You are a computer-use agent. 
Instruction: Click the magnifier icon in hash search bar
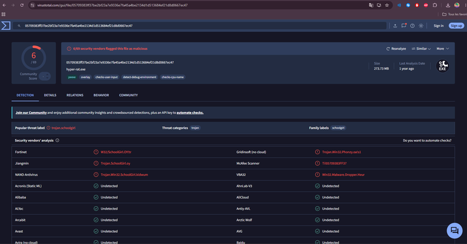(x=19, y=26)
